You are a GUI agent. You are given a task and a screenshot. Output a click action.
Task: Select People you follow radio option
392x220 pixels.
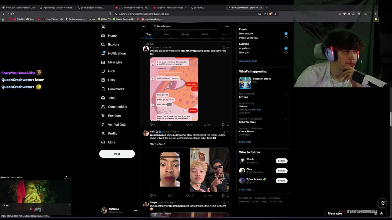coord(286,38)
